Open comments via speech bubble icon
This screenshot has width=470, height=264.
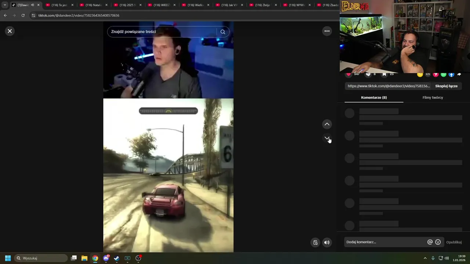(x=368, y=74)
